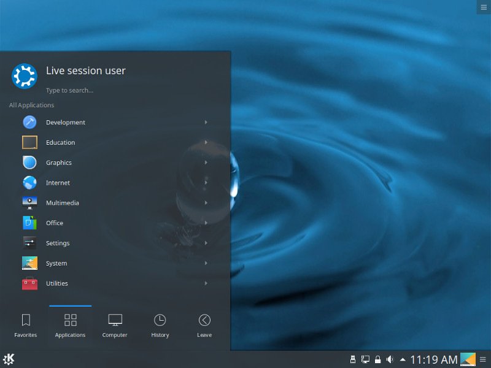
Task: Click the lock tray icon
Action: tap(377, 359)
